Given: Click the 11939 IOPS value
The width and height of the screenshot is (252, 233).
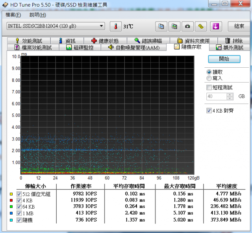Looking at the screenshot, I should pos(84,200).
